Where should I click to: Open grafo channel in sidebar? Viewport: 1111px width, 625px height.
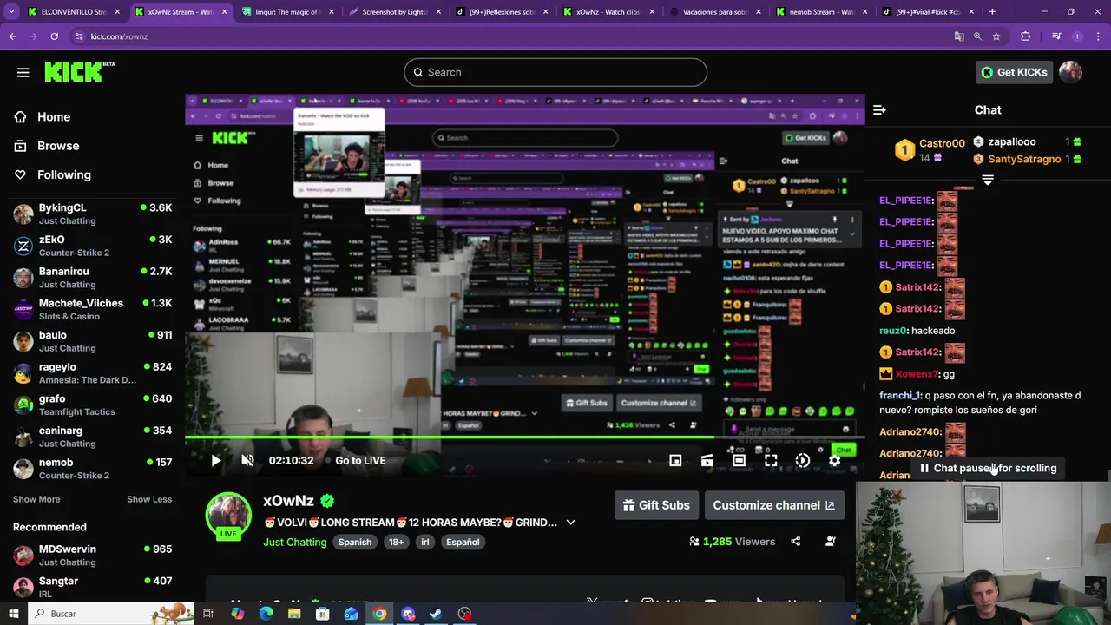[x=92, y=405]
